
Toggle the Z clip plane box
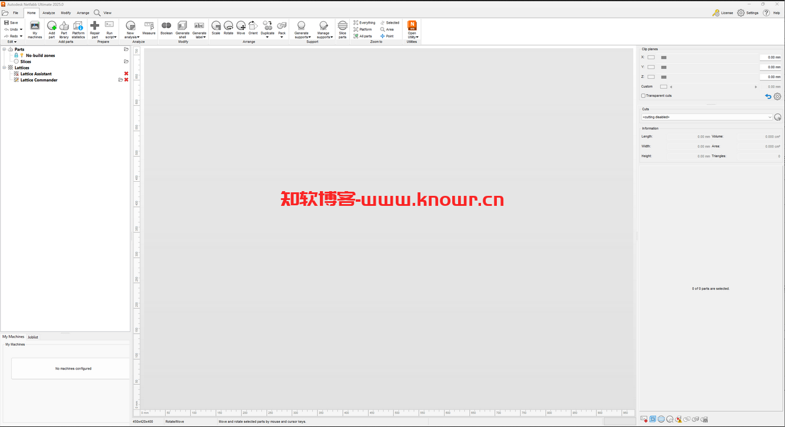[651, 76]
